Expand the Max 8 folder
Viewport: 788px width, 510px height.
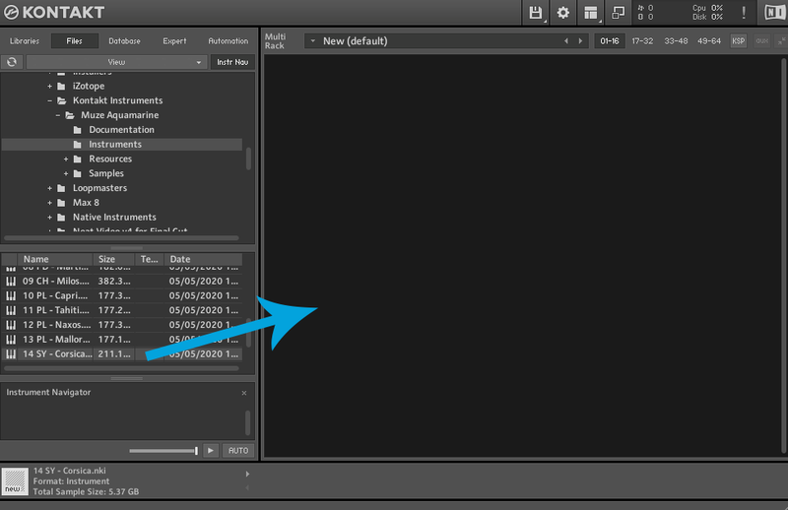50,203
